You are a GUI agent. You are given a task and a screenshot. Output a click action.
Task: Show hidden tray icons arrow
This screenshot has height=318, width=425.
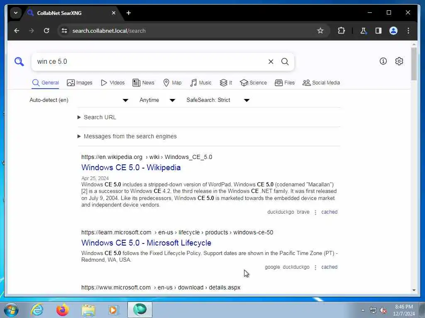[363, 311]
